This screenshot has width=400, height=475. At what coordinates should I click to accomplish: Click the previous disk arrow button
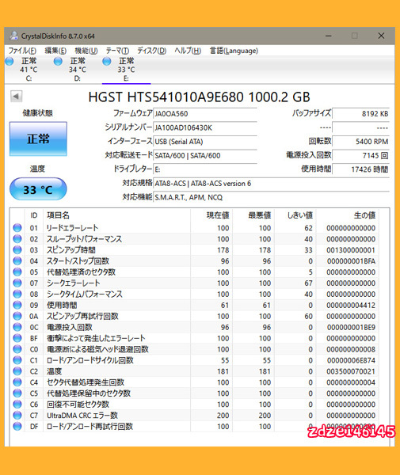(x=16, y=97)
